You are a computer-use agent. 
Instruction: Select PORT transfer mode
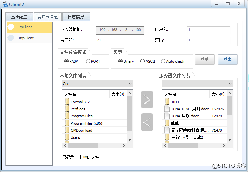point(93,61)
